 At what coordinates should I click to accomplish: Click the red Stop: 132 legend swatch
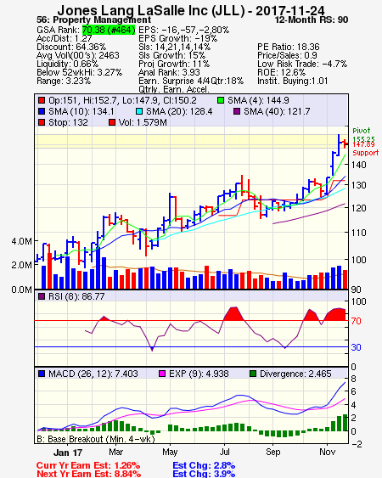tap(42, 122)
